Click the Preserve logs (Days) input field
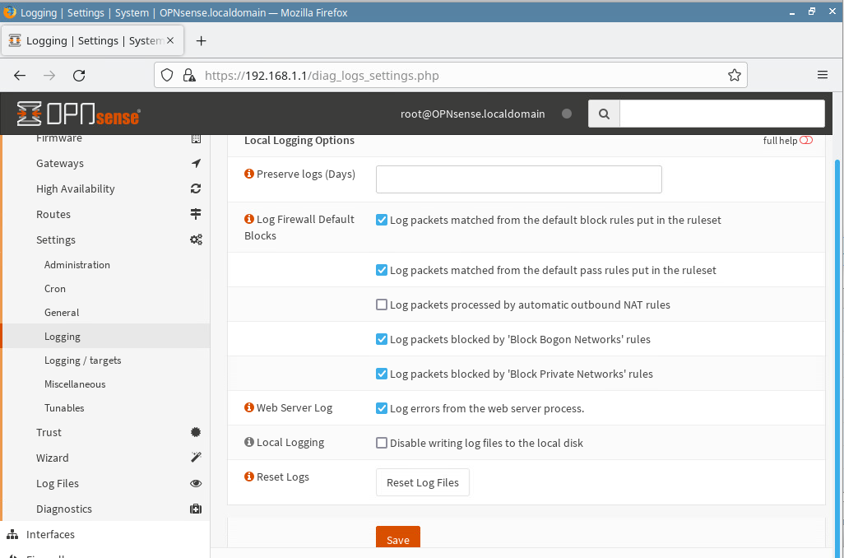Viewport: 844px width, 558px height. [518, 179]
